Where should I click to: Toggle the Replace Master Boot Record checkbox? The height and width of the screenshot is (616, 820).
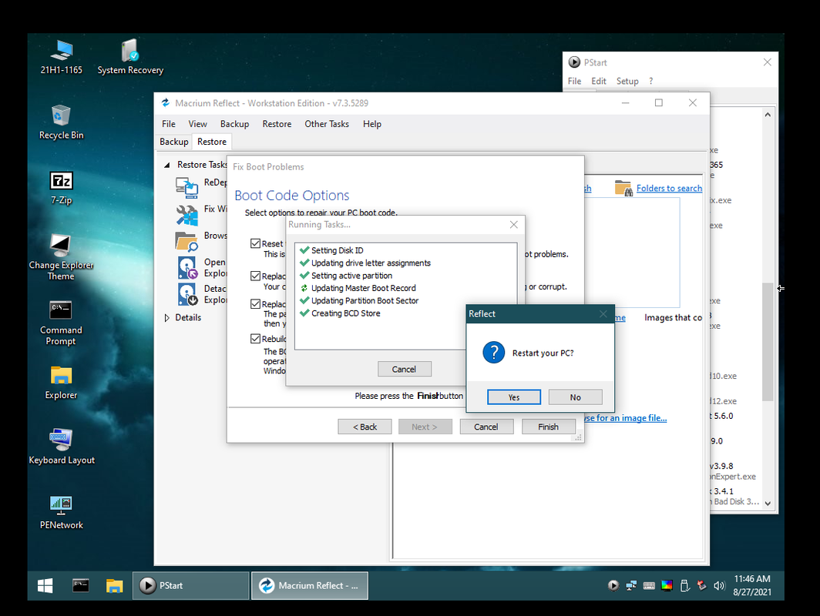point(255,276)
